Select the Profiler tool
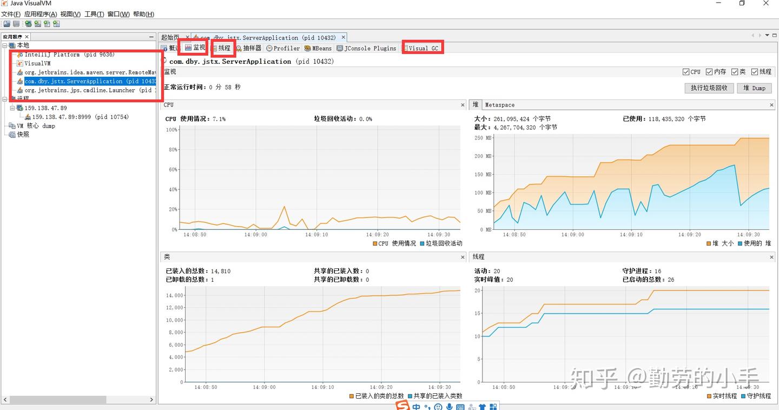The image size is (779, 410). point(282,48)
